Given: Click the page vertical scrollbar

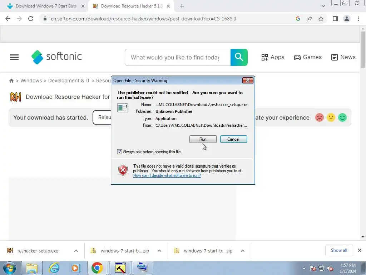Looking at the screenshot, I should [x=363, y=49].
